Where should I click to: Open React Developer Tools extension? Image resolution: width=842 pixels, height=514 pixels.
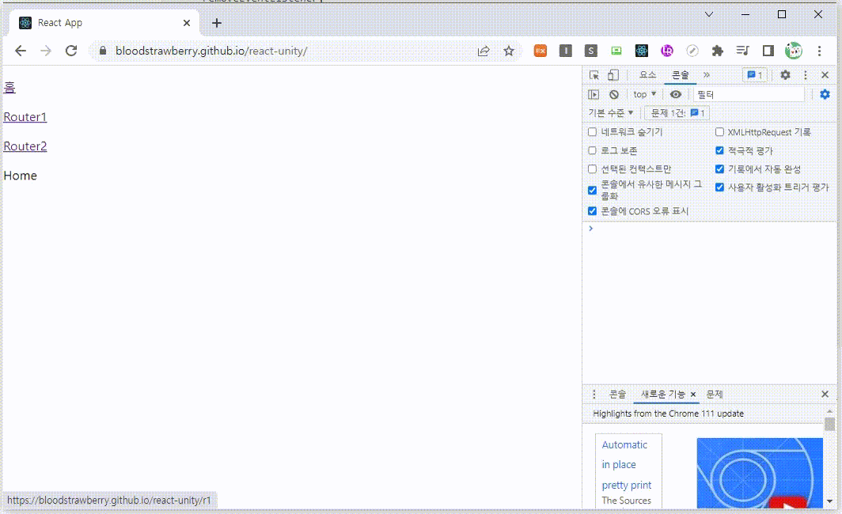(641, 51)
